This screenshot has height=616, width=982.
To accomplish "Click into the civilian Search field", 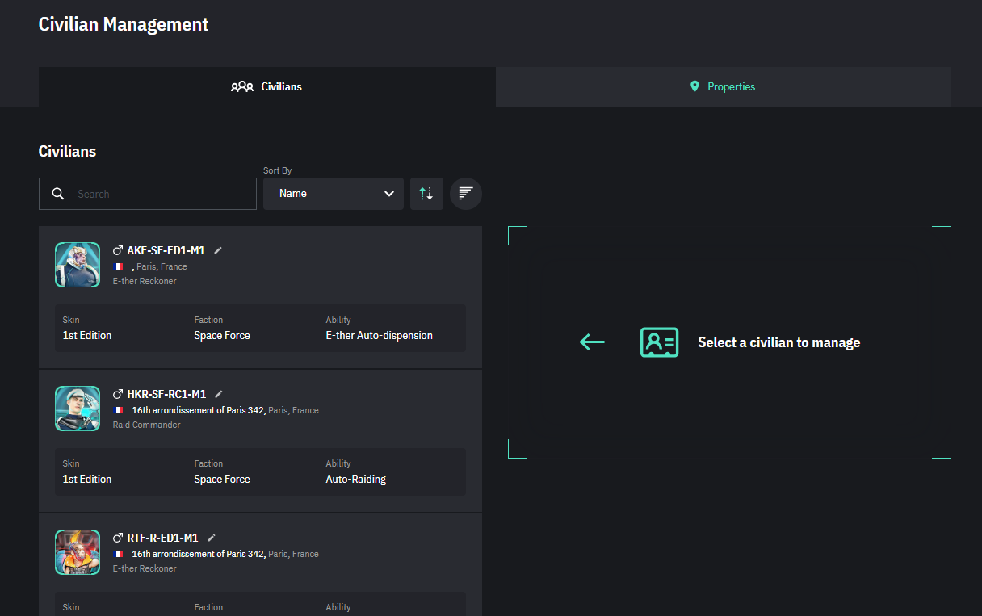I will [x=162, y=194].
